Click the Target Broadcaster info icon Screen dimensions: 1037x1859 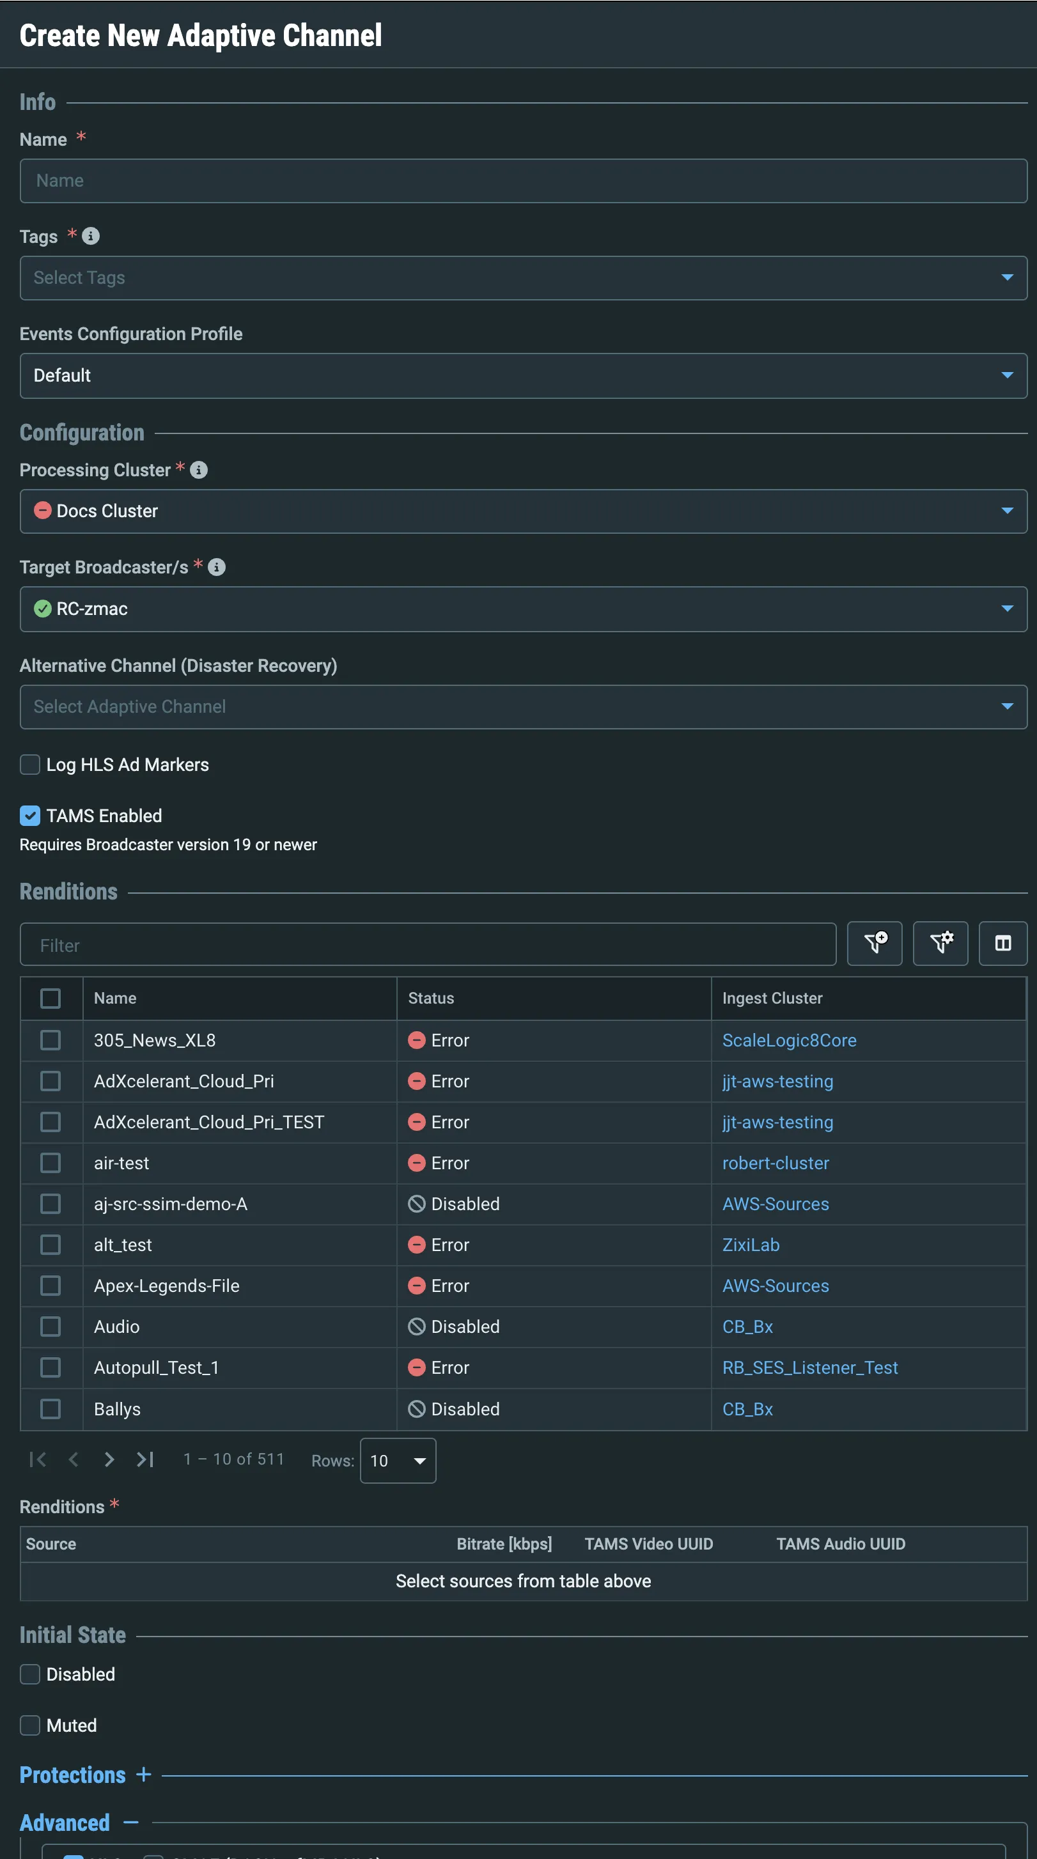[217, 567]
